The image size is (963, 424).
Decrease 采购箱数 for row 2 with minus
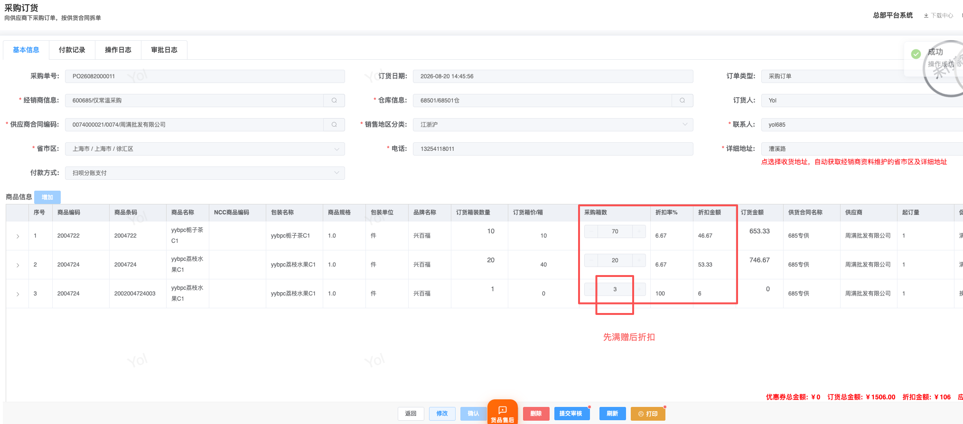coord(591,260)
